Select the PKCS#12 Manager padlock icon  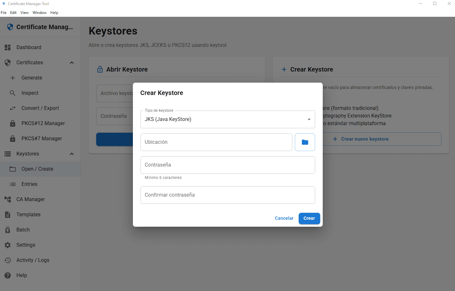[13, 123]
